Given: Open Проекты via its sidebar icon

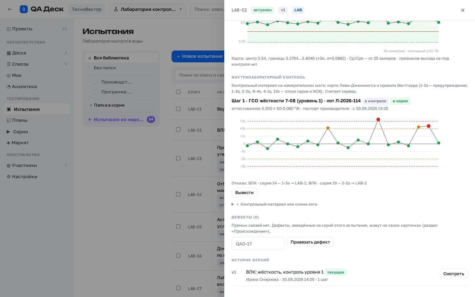Looking at the screenshot, I should pyautogui.click(x=9, y=29).
